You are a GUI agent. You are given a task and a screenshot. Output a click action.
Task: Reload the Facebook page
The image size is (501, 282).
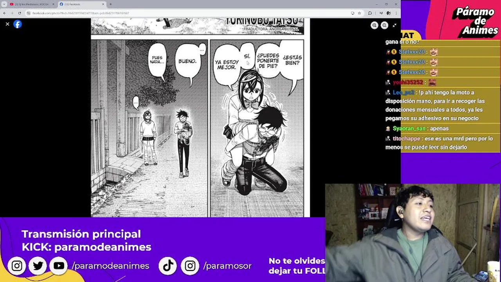click(20, 13)
